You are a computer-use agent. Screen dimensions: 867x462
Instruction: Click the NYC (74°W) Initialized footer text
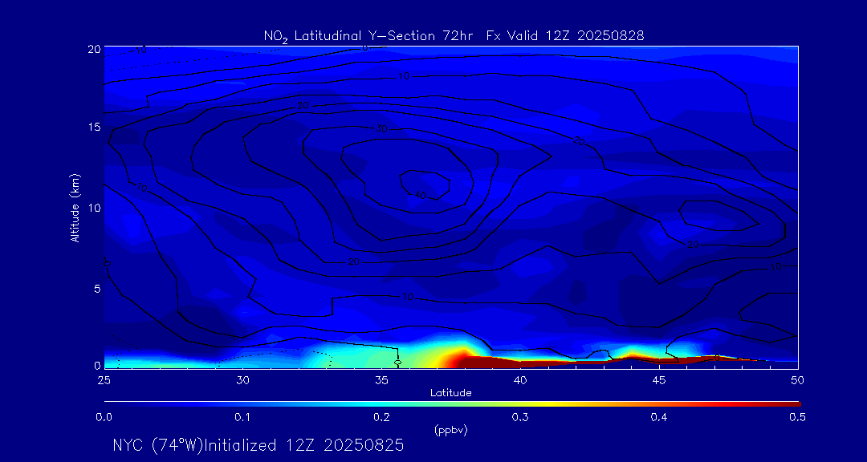tap(258, 445)
